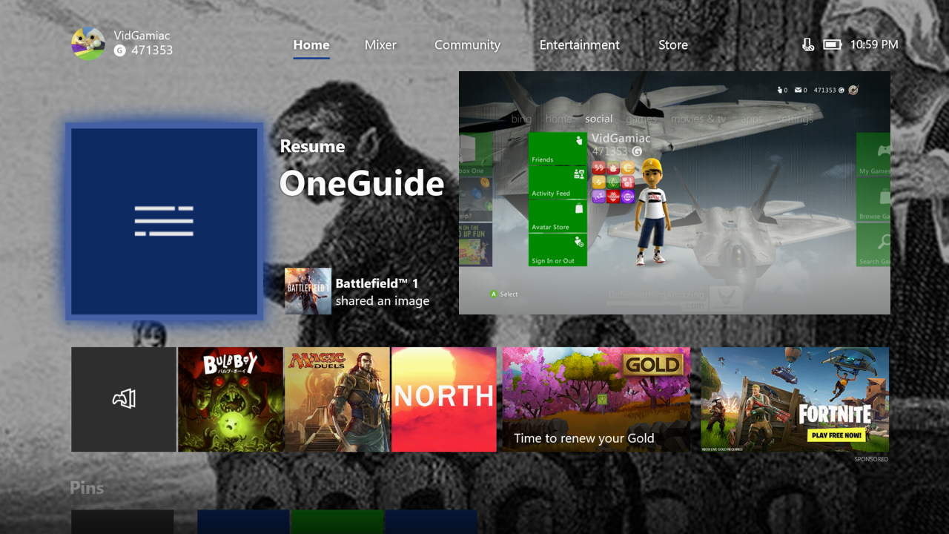Open the shared Xbox 360 dashboard screenshot

click(675, 193)
